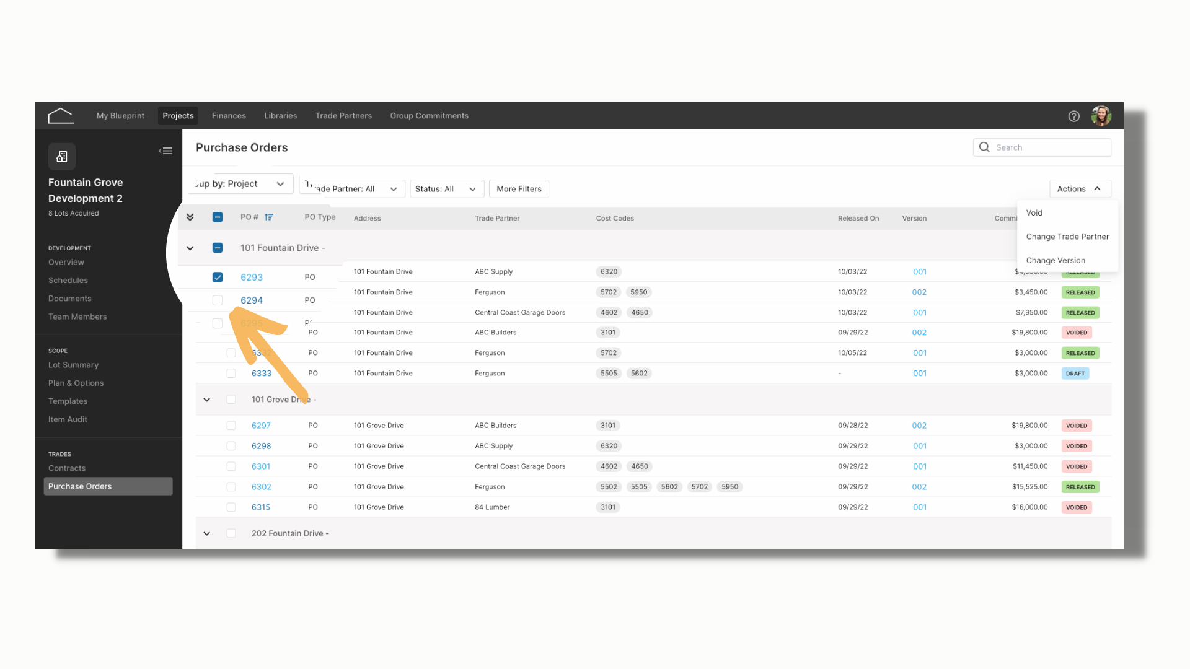Image resolution: width=1190 pixels, height=669 pixels.
Task: Toggle the header select-all checkbox
Action: 218,217
